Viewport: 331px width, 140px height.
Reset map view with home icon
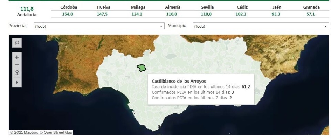[16, 73]
